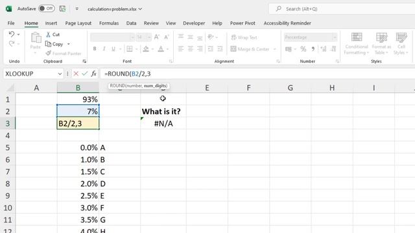The width and height of the screenshot is (415, 233).
Task: Select row 5 header
Action: (x=8, y=148)
